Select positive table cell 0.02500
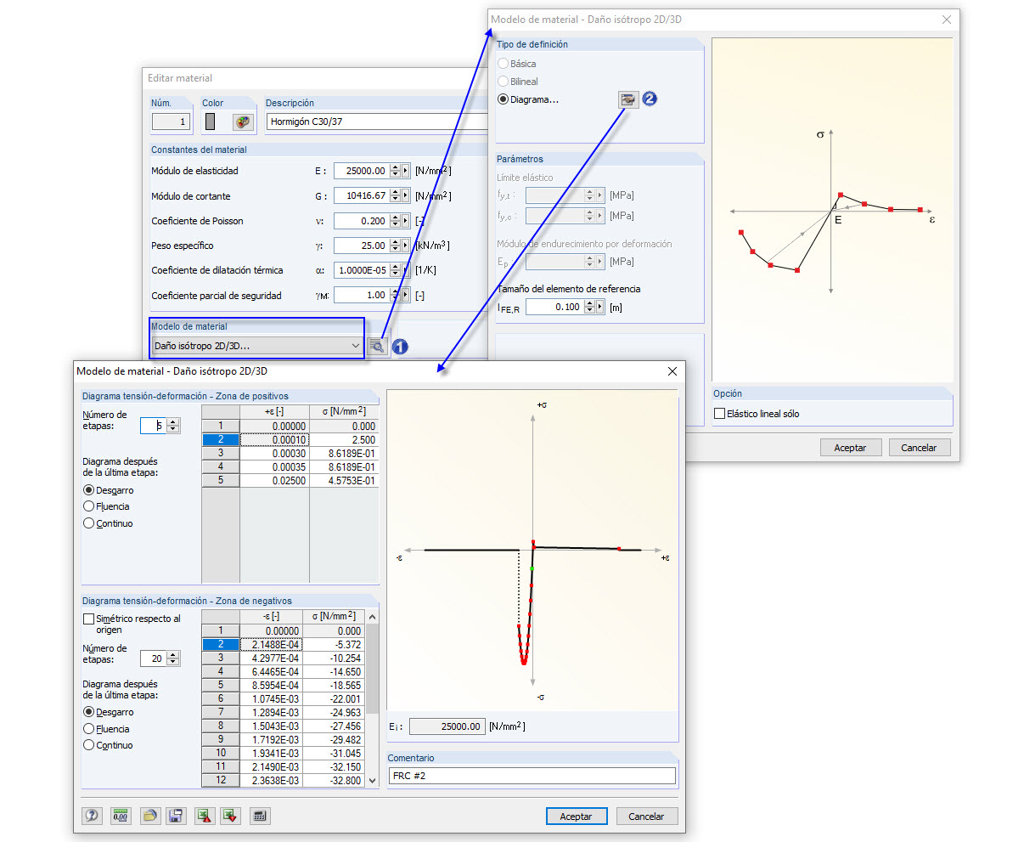 274,481
